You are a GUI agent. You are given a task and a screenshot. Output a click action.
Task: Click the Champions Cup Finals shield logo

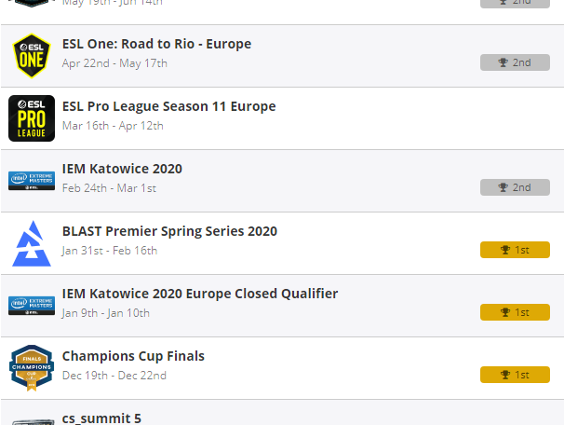31,367
